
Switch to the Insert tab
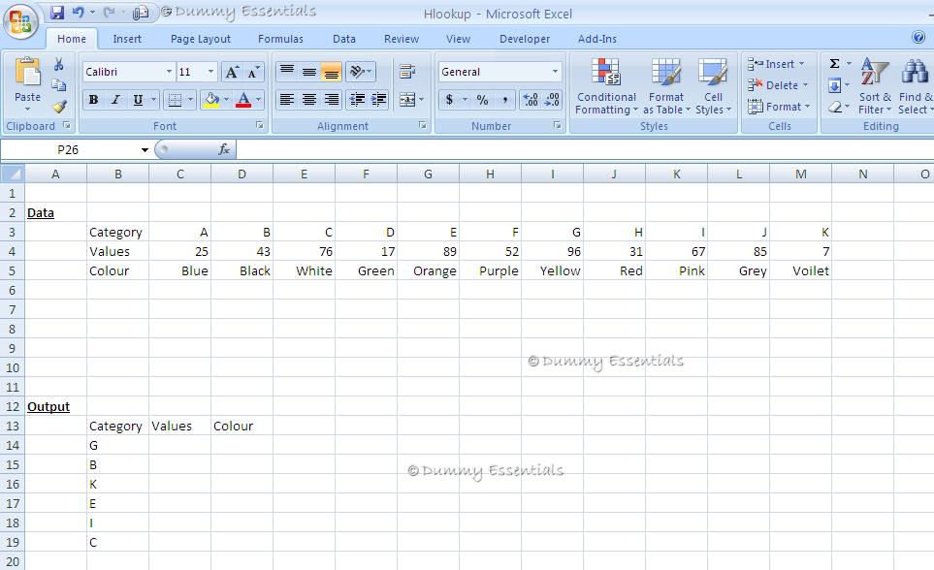point(127,39)
